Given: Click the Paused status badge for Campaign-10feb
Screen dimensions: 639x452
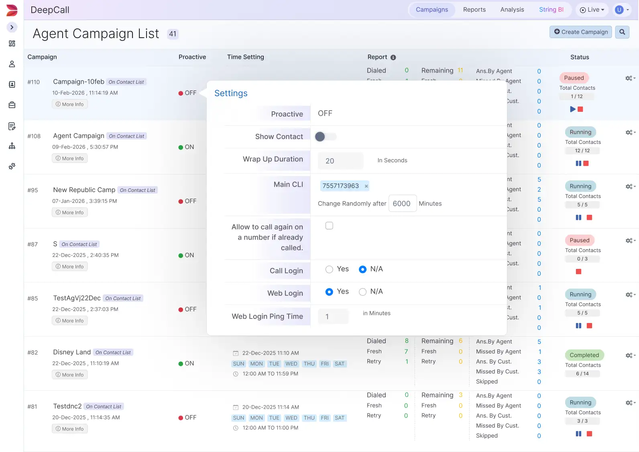Looking at the screenshot, I should pyautogui.click(x=574, y=78).
